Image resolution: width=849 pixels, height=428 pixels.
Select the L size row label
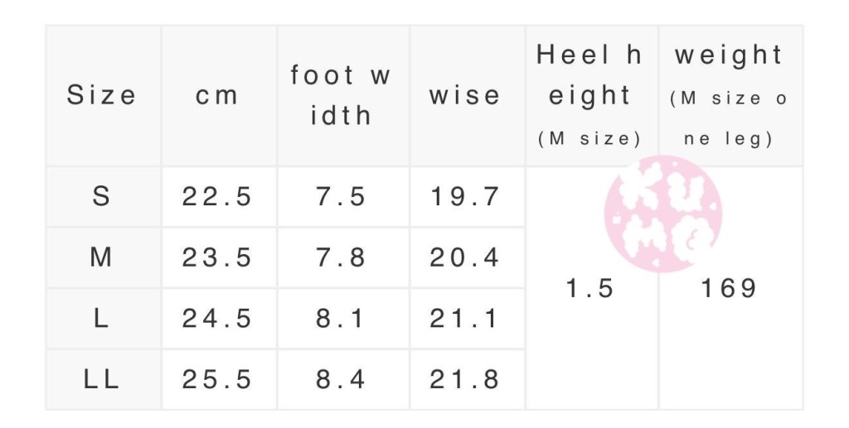coord(102,319)
